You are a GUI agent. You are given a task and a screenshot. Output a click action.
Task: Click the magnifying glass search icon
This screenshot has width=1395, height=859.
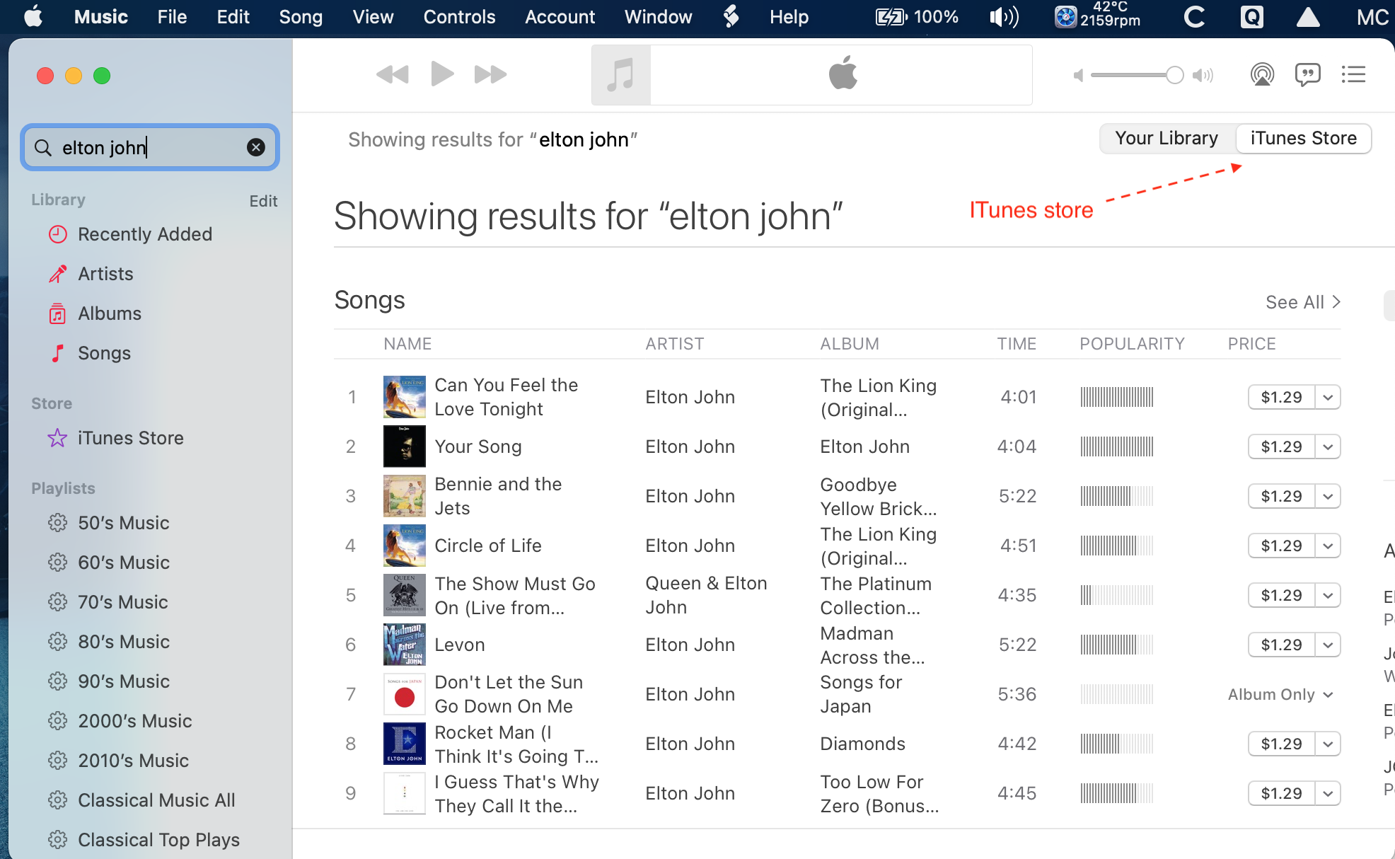[43, 147]
